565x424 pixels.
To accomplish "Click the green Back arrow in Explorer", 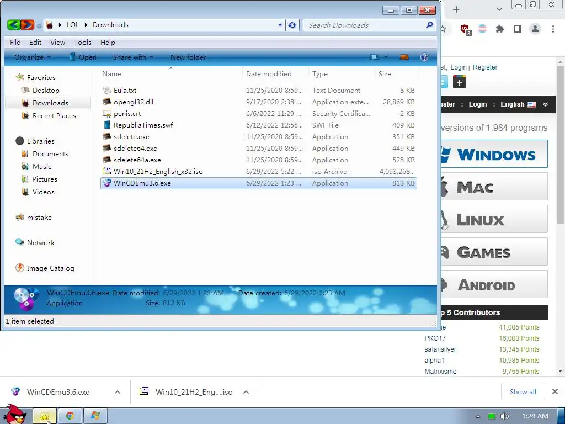I will 14,25.
